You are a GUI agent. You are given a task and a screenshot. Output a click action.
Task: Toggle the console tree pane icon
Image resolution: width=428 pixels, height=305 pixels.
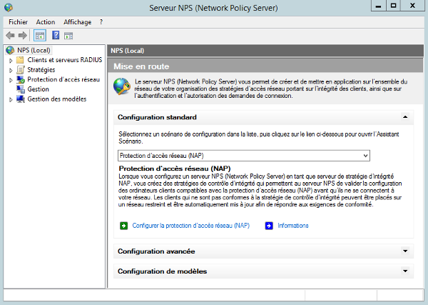(40, 35)
